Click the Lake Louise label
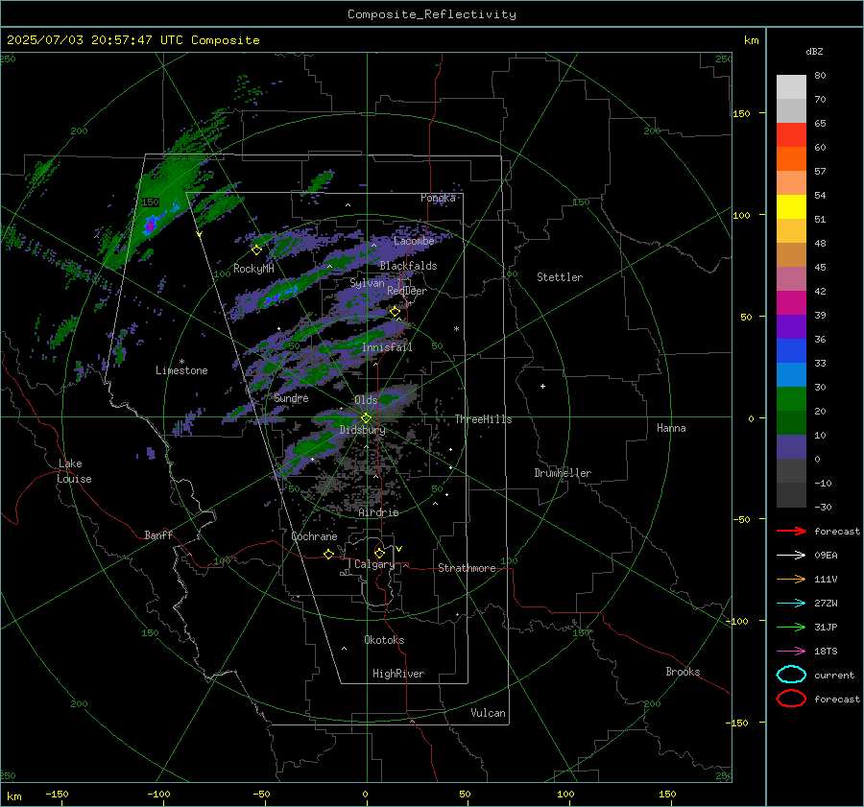The width and height of the screenshot is (864, 807). click(x=74, y=471)
